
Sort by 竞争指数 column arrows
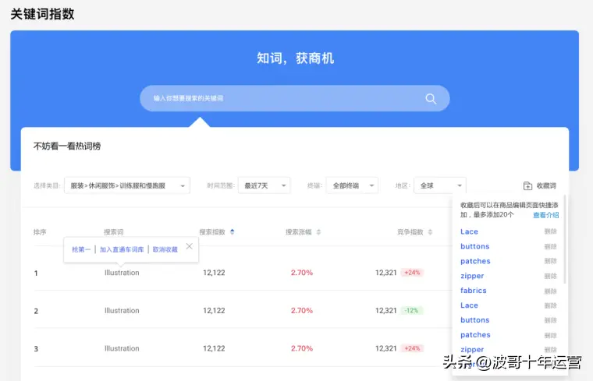pos(430,232)
